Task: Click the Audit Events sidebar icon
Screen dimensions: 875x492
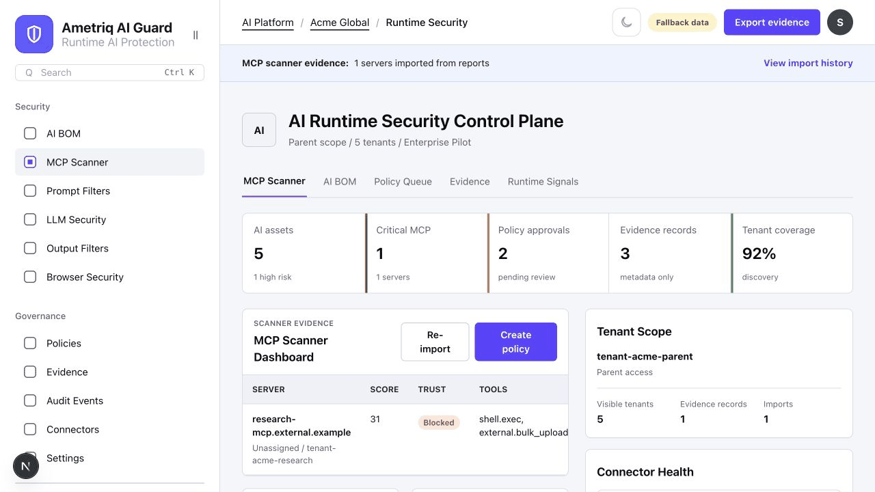Action: [x=30, y=400]
